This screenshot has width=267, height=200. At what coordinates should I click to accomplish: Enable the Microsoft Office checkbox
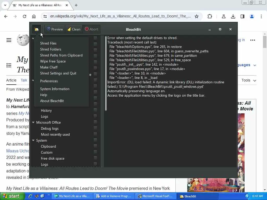95,122
